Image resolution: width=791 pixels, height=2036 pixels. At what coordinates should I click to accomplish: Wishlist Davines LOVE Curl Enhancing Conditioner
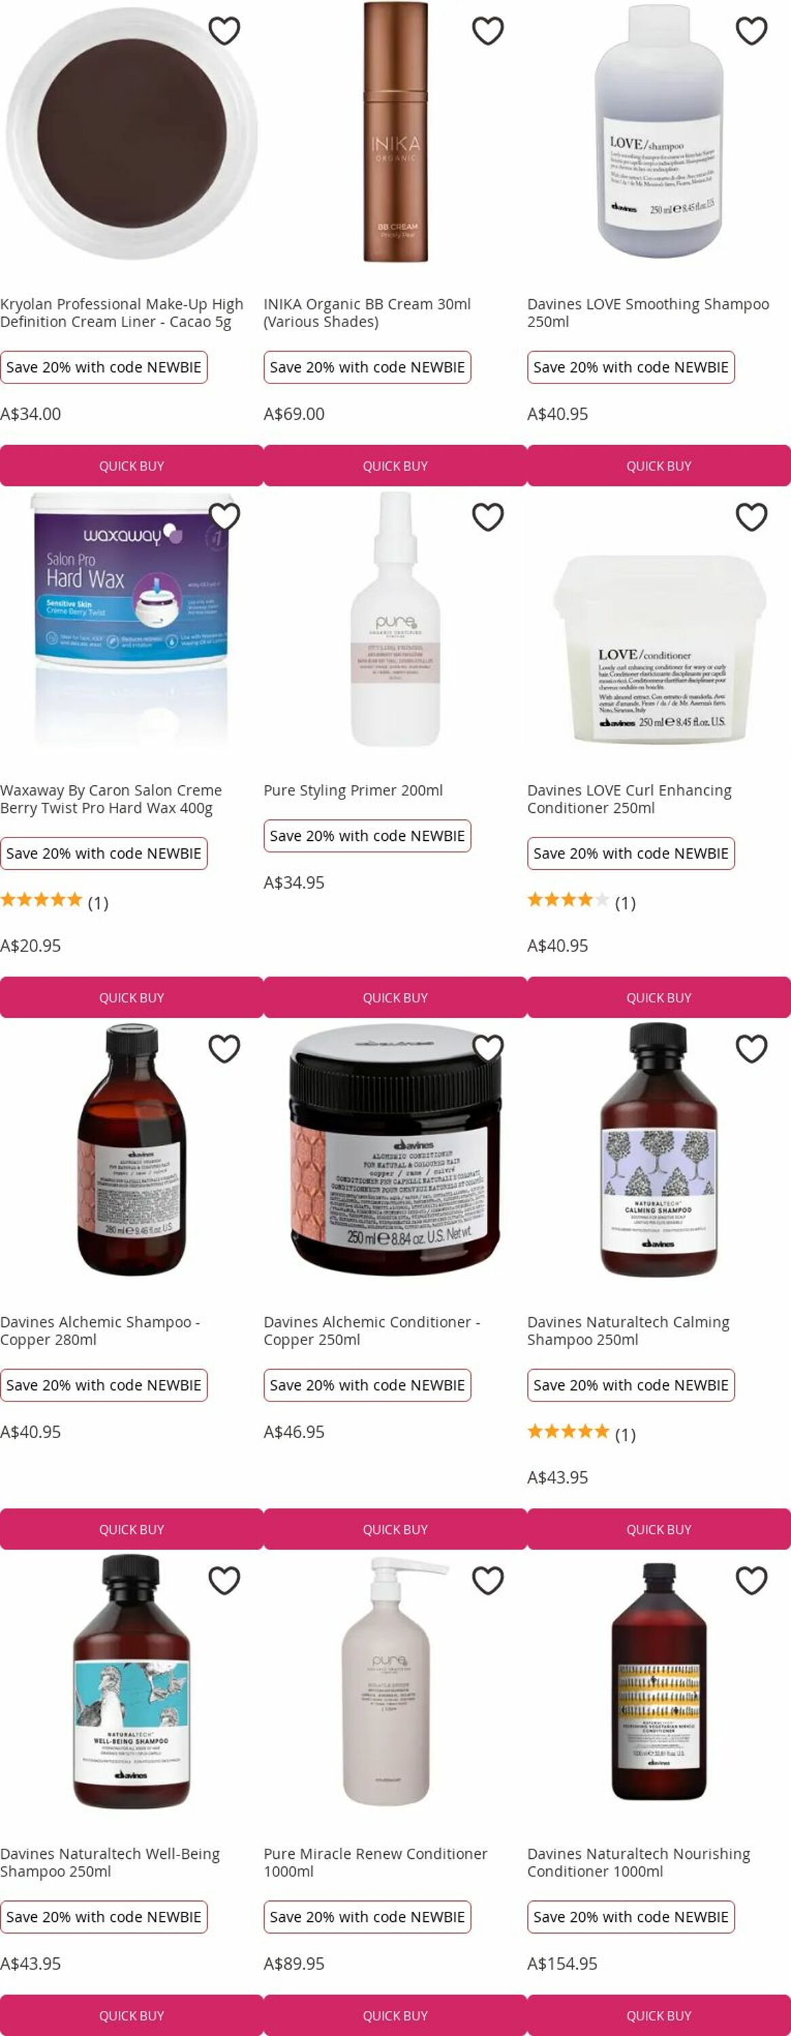point(752,517)
